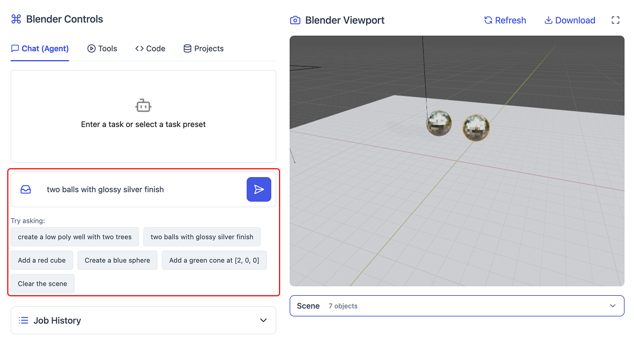634x342 pixels.
Task: Click the Blender Controls command icon
Action: (16, 19)
